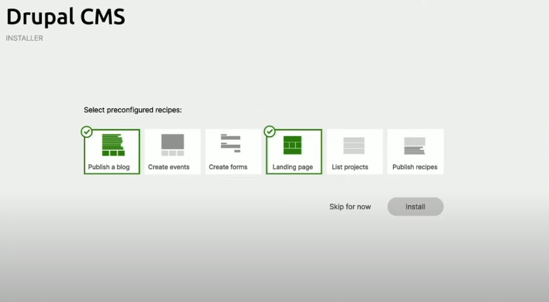
Task: Click the Install button
Action: click(x=416, y=207)
